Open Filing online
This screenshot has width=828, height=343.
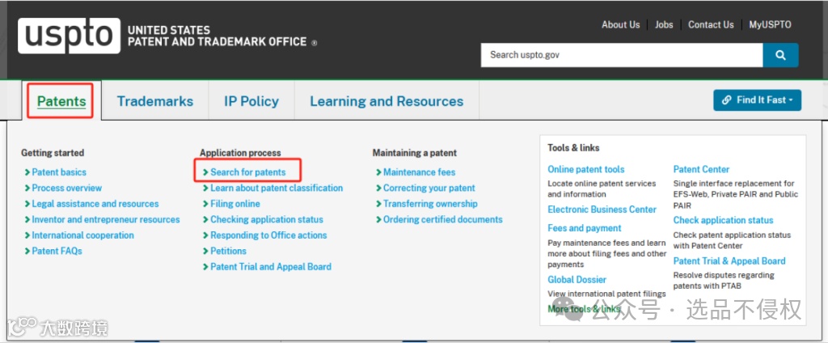point(235,204)
